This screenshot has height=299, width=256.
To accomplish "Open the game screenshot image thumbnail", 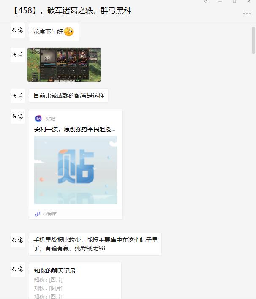I will pyautogui.click(x=64, y=65).
